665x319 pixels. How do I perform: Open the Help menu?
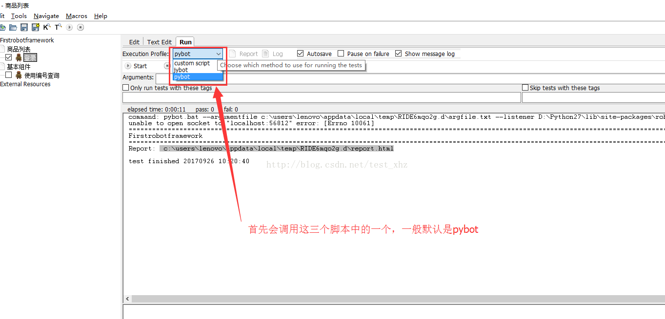[101, 16]
